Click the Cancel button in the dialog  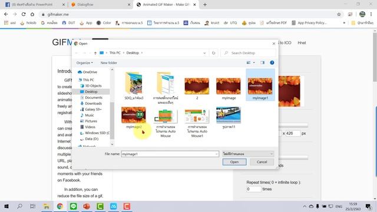(x=262, y=162)
